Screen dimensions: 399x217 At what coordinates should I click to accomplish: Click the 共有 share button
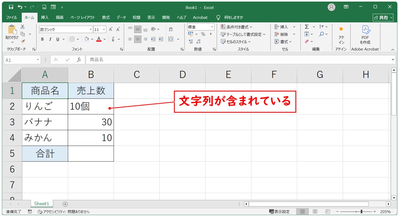tap(383, 17)
